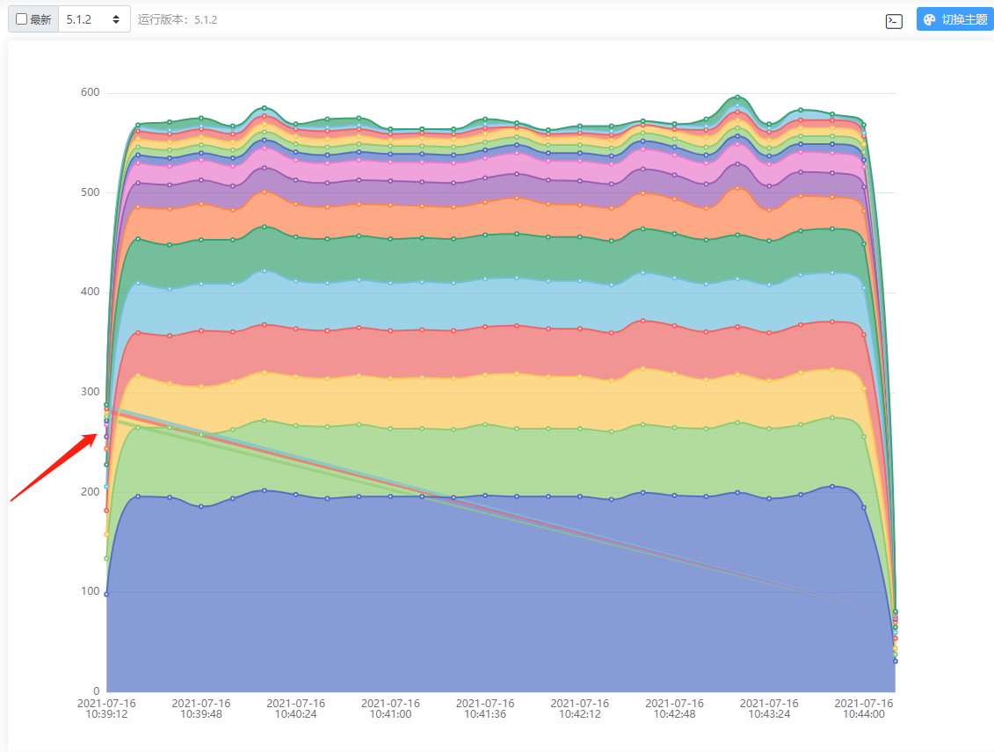Click the 10:41:36 x-axis label

485,709
